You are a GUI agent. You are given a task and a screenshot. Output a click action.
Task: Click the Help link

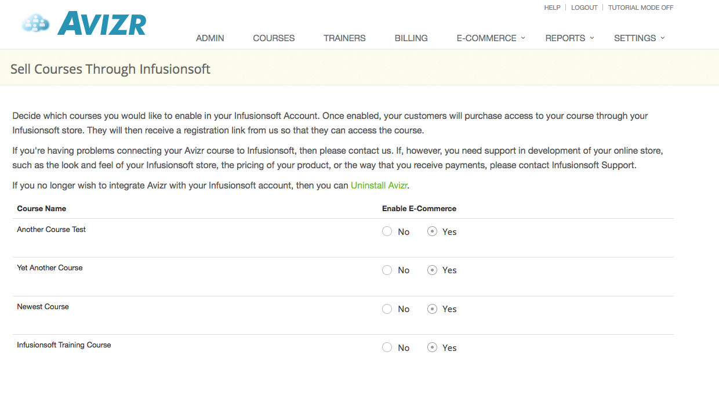pos(552,8)
